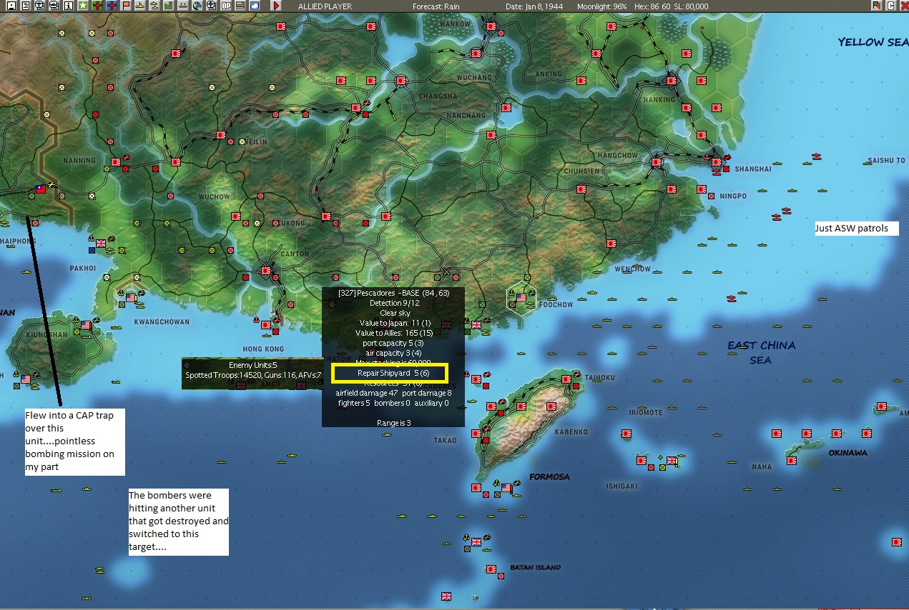Click the Pescadores BASE tooltip title
This screenshot has width=909, height=610.
(x=394, y=293)
